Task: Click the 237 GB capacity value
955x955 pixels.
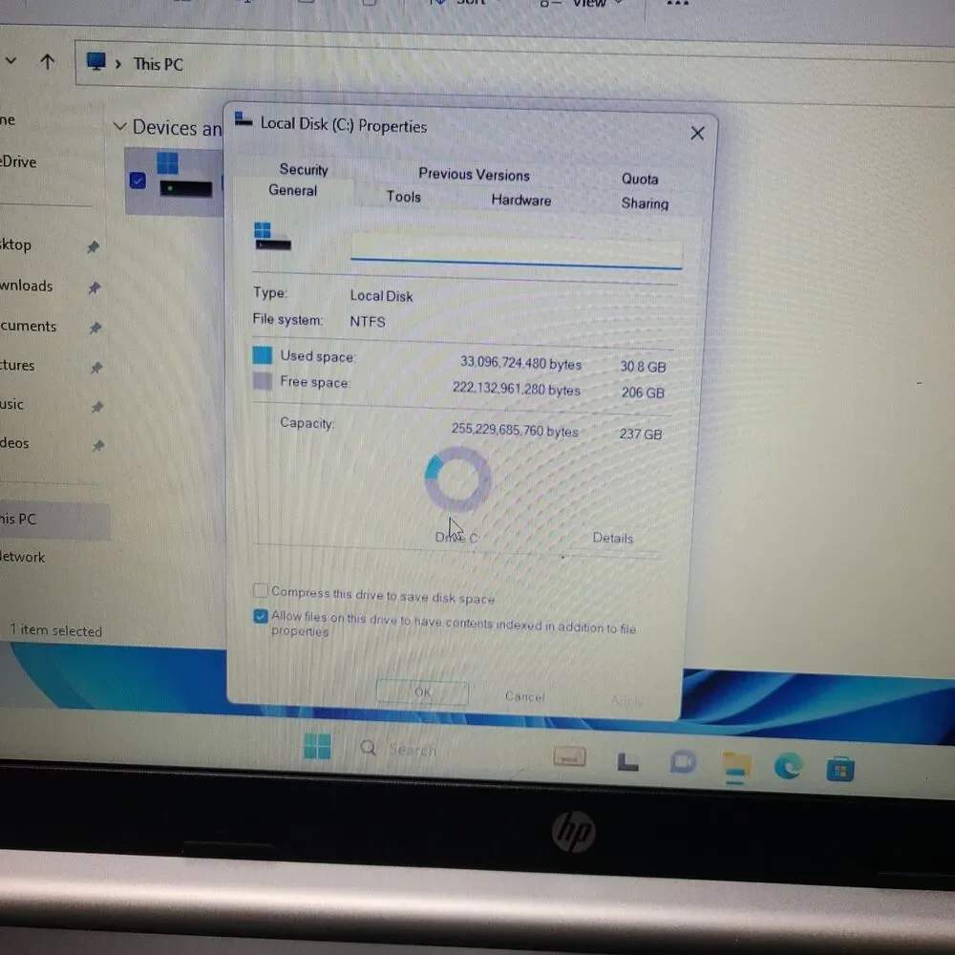Action: tap(640, 434)
